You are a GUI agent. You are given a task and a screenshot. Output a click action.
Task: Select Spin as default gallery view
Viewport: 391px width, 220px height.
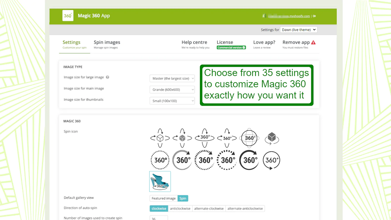[x=183, y=198]
